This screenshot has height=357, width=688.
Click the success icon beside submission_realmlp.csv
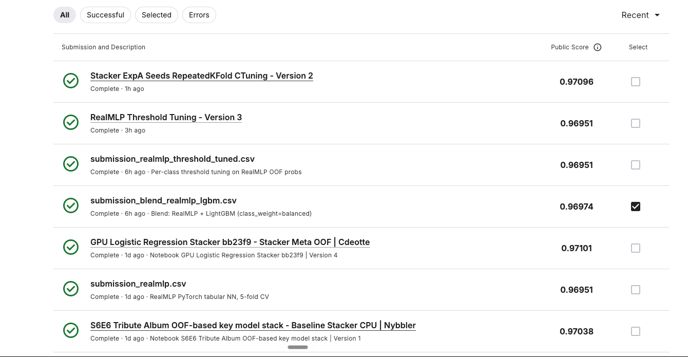[x=71, y=289]
